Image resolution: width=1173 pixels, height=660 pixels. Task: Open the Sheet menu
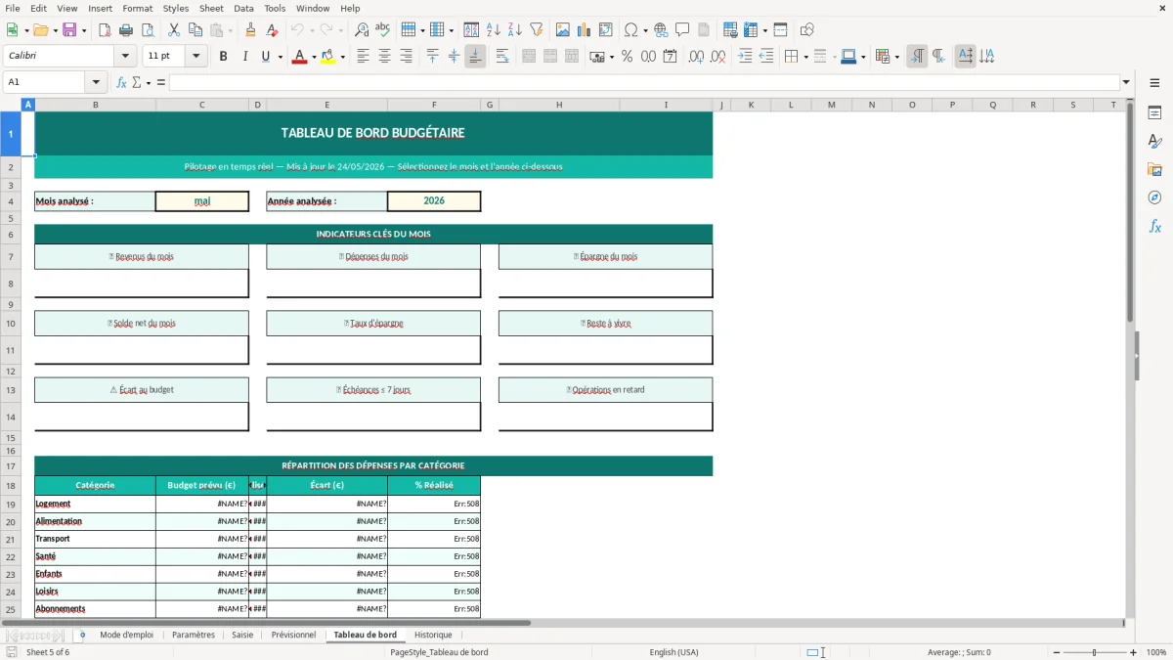(x=211, y=8)
